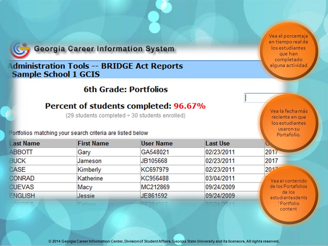Click the Last Name column header
This screenshot has height=246, width=328.
(x=25, y=143)
